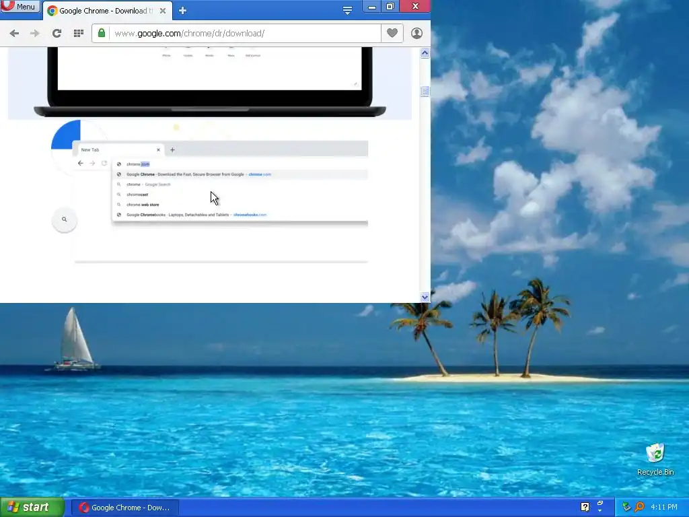Expand the taskbar toolbar dropdown arrow
Image resolution: width=689 pixels, height=517 pixels.
click(x=600, y=512)
